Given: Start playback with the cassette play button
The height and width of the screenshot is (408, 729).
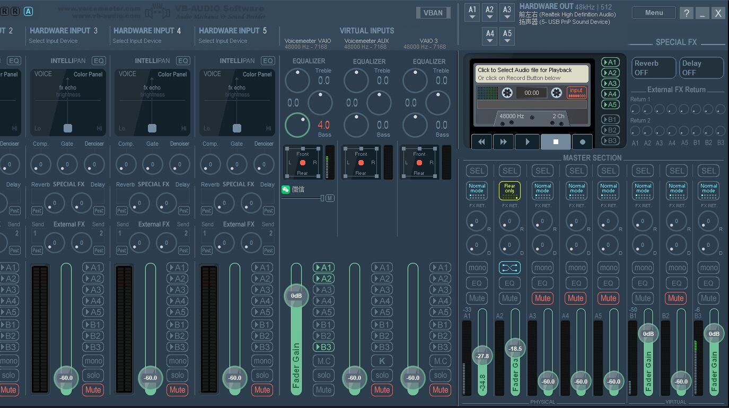Looking at the screenshot, I should pyautogui.click(x=528, y=142).
